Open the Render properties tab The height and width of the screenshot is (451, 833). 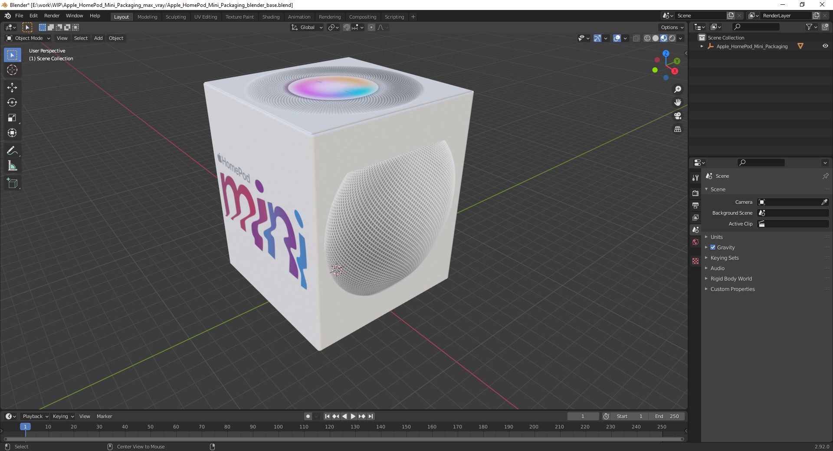pyautogui.click(x=695, y=193)
